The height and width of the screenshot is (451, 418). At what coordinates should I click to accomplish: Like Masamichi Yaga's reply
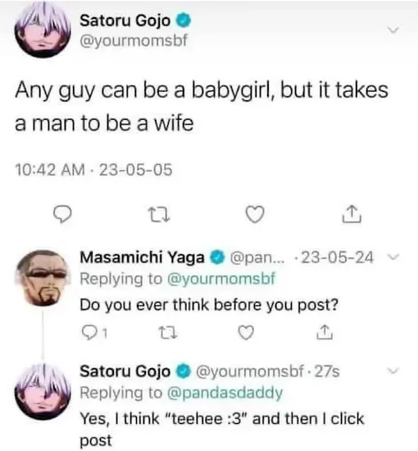click(247, 332)
